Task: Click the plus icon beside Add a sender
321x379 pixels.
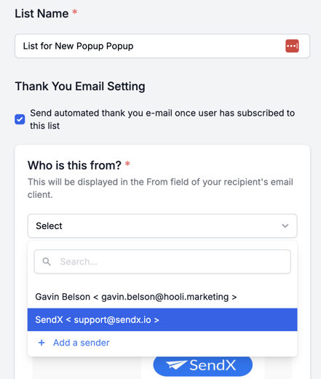Action: point(41,343)
